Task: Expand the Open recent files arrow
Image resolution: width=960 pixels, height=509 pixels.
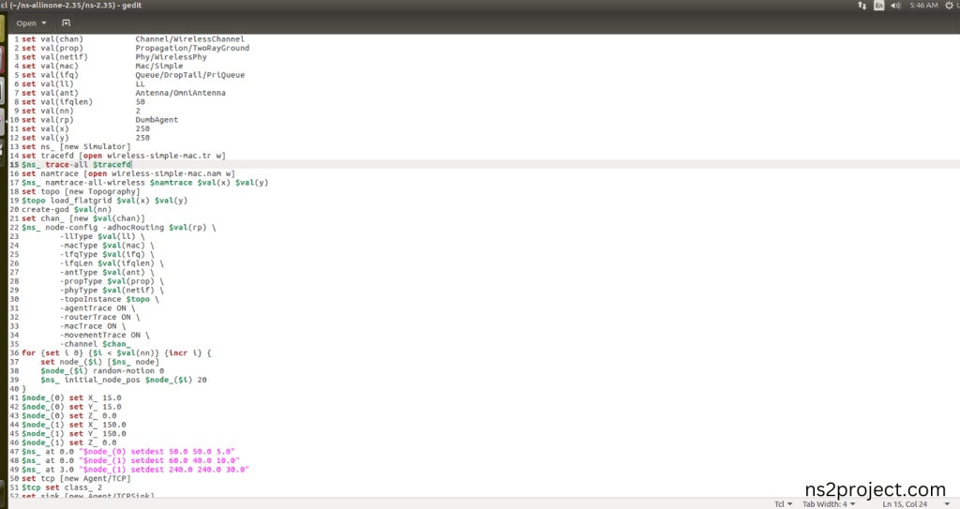Action: click(x=44, y=23)
